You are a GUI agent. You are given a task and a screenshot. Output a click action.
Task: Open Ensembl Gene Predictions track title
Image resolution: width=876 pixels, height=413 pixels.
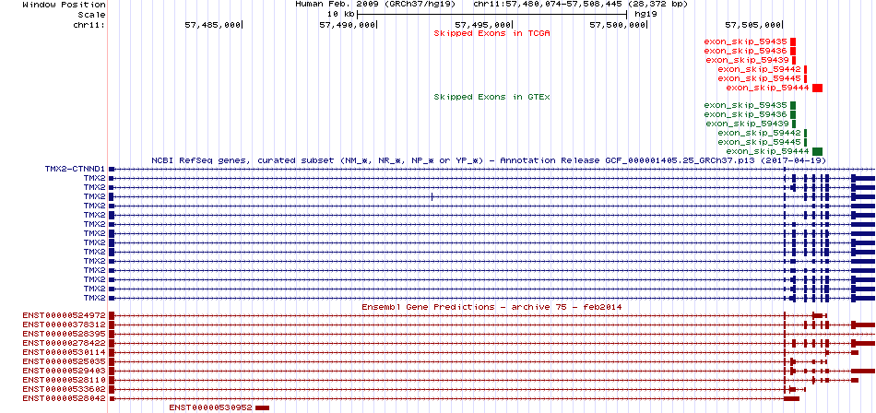491,307
